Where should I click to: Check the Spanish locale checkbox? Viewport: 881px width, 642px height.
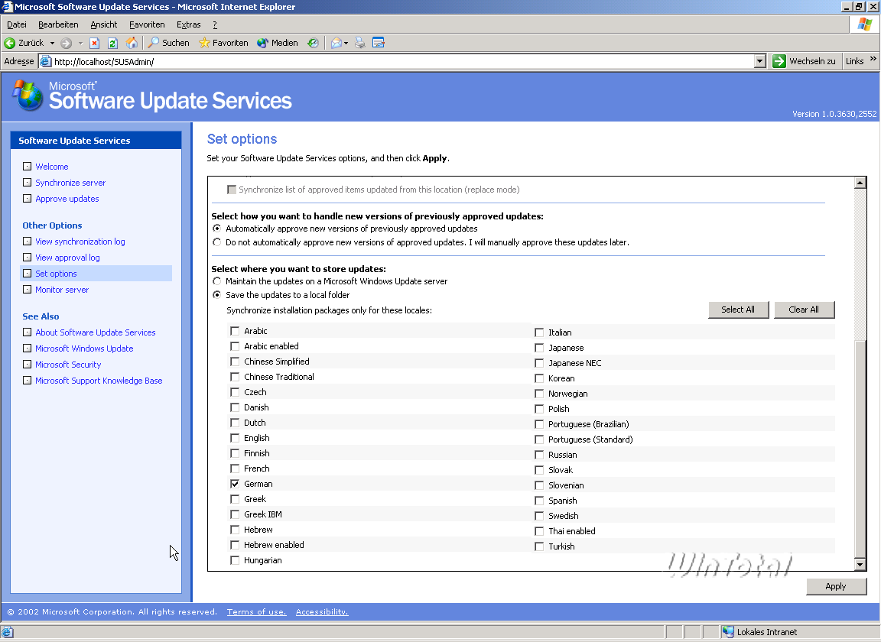[x=539, y=501]
